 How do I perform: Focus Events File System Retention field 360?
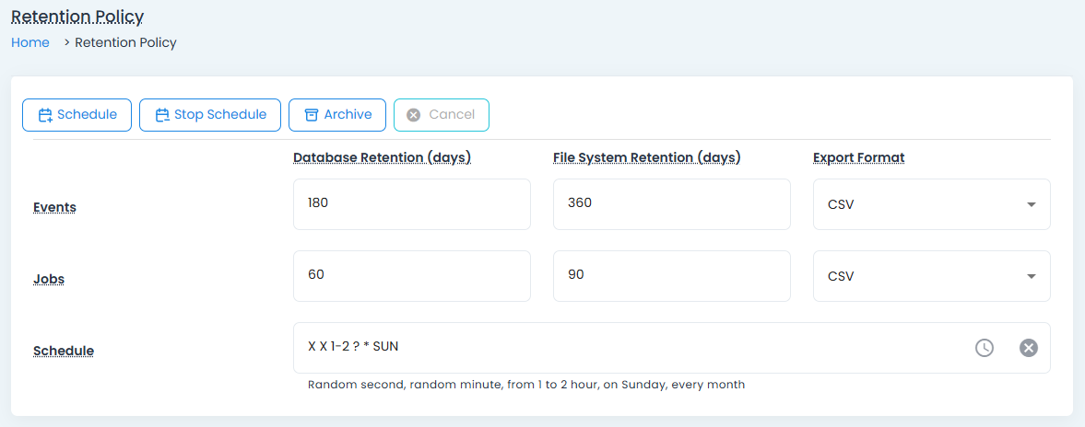(x=671, y=204)
